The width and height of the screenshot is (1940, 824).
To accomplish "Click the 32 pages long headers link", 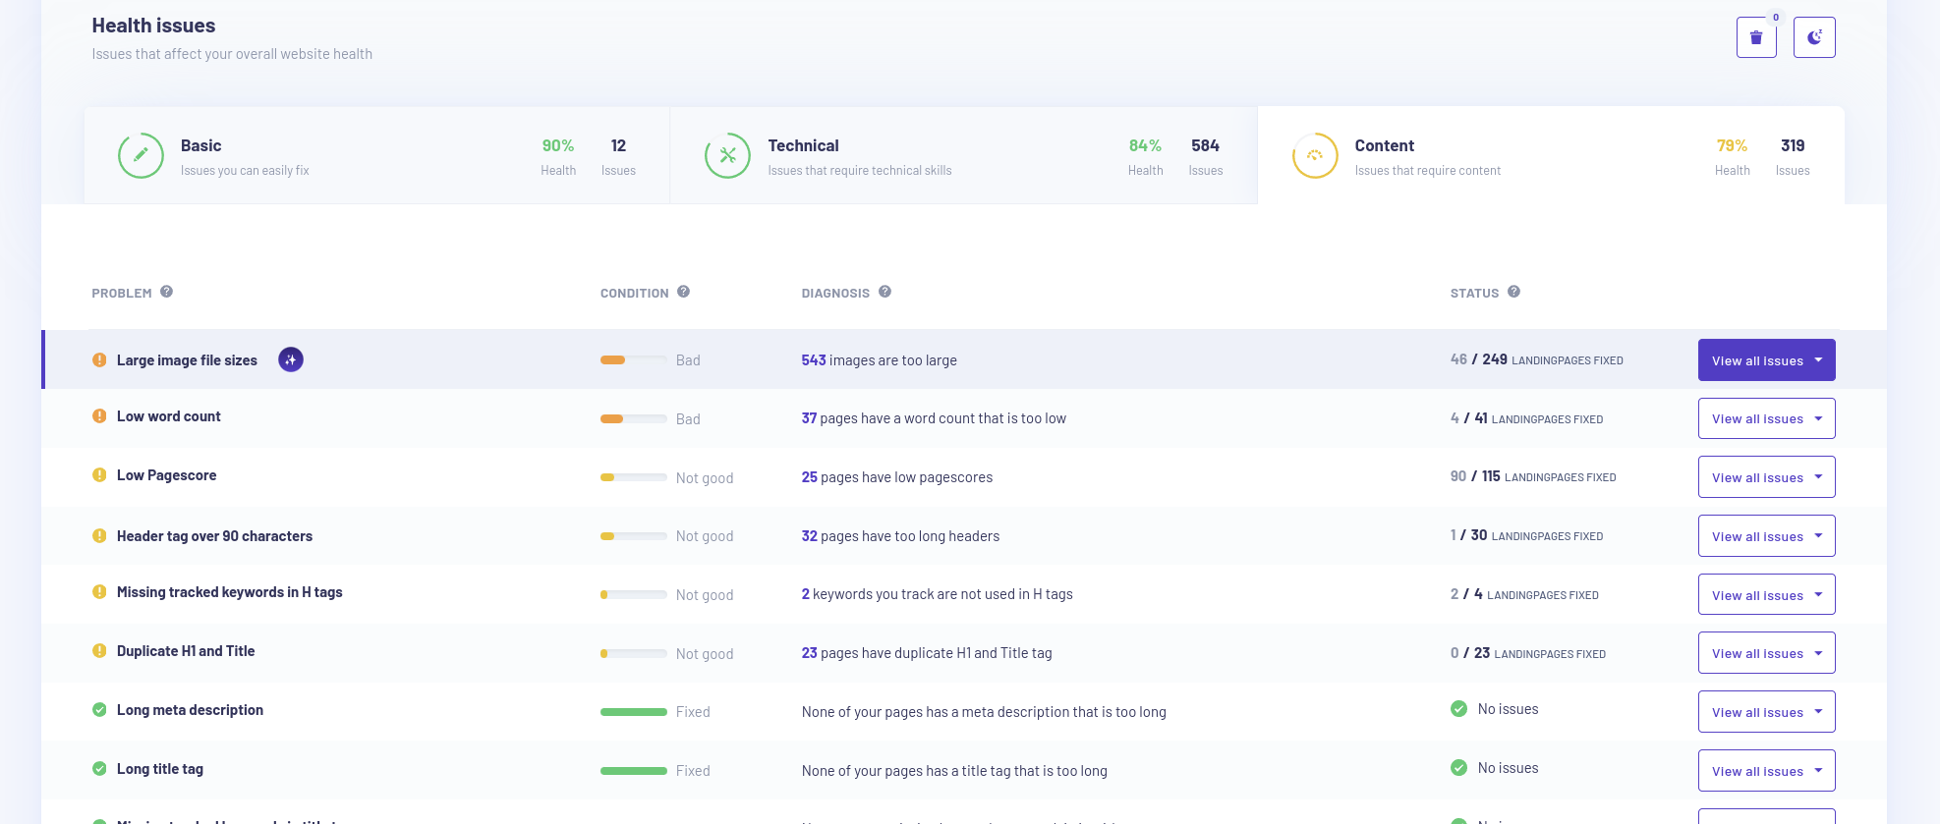I will click(x=809, y=536).
